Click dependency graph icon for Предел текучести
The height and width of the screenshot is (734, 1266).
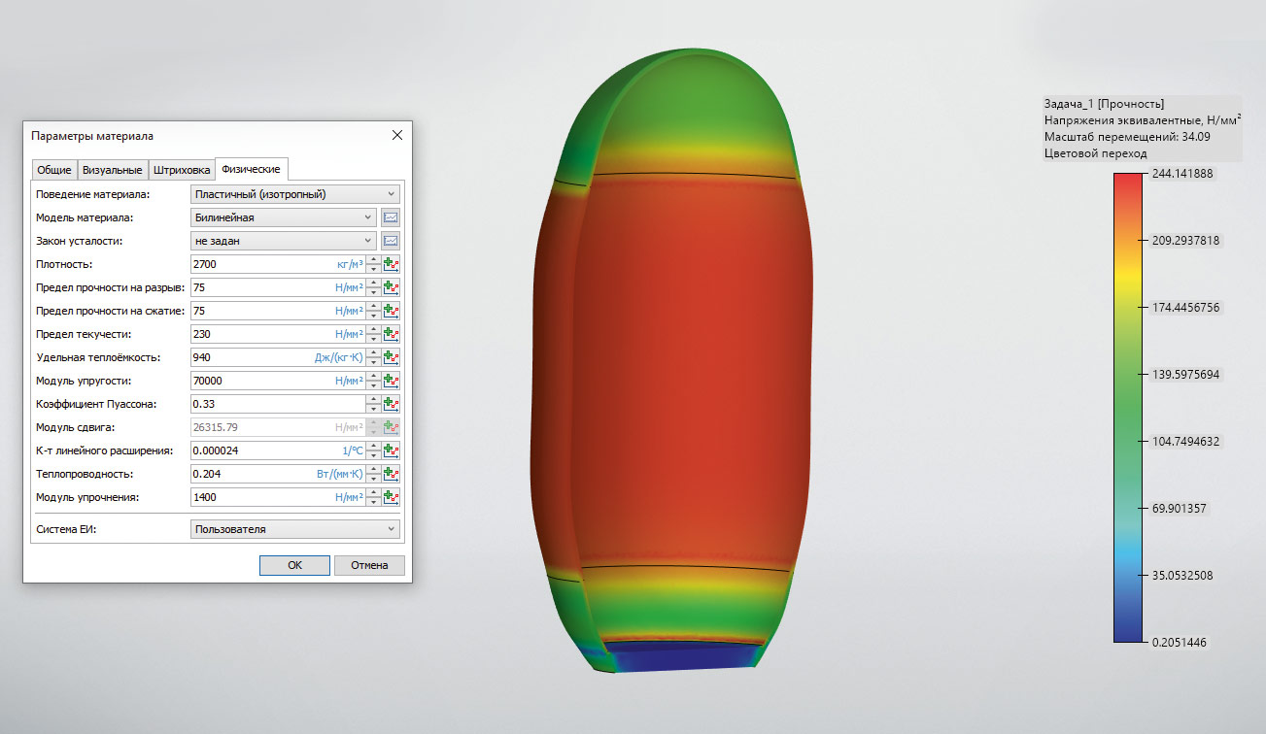pyautogui.click(x=392, y=334)
